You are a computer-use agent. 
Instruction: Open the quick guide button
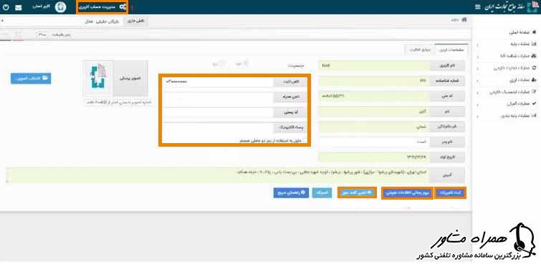point(291,193)
